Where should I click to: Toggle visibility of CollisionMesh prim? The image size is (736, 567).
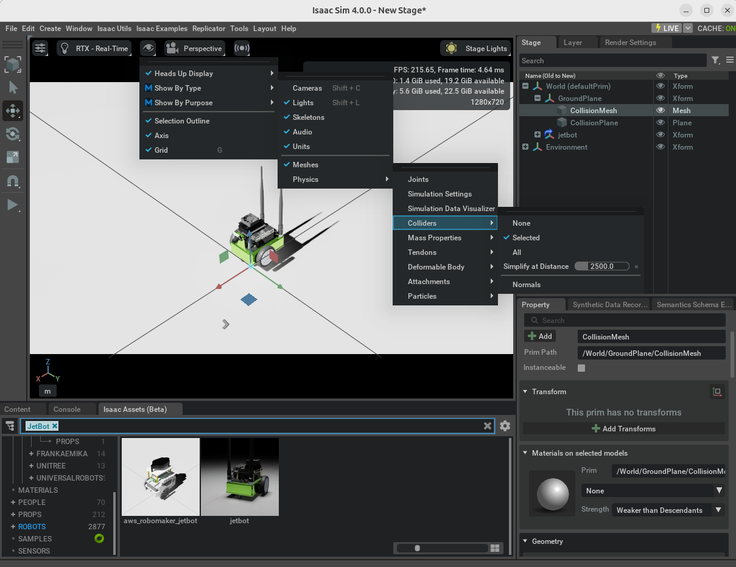coord(660,111)
